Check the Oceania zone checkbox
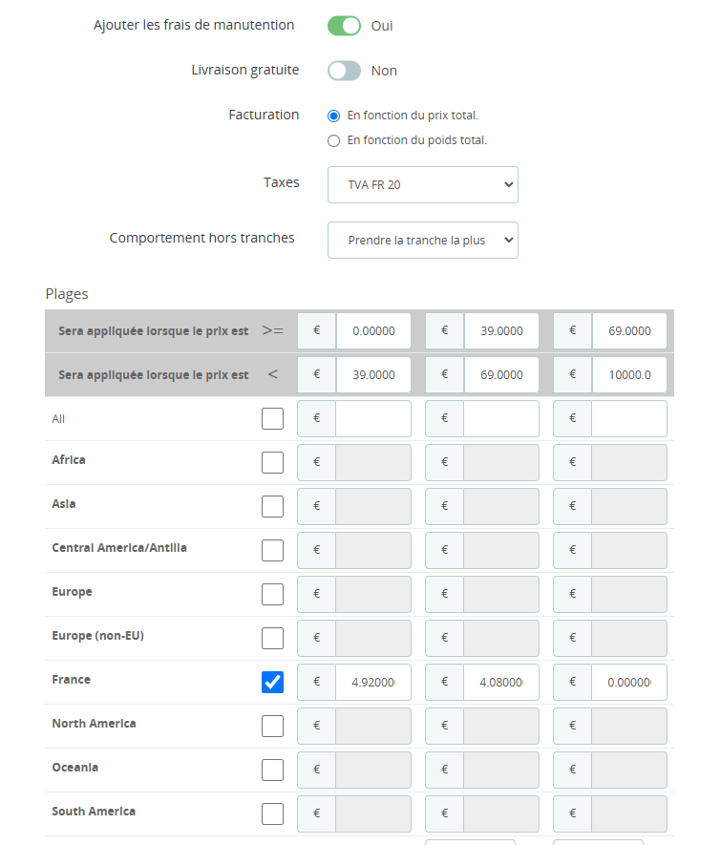This screenshot has width=721, height=845. pyautogui.click(x=272, y=770)
